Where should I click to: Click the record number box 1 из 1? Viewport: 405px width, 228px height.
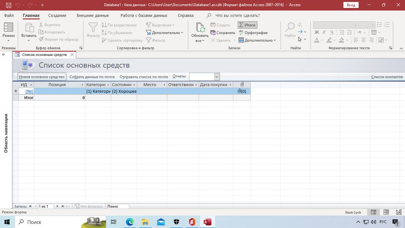46,206
